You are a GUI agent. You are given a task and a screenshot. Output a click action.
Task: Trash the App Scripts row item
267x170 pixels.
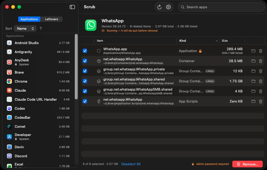click(261, 101)
